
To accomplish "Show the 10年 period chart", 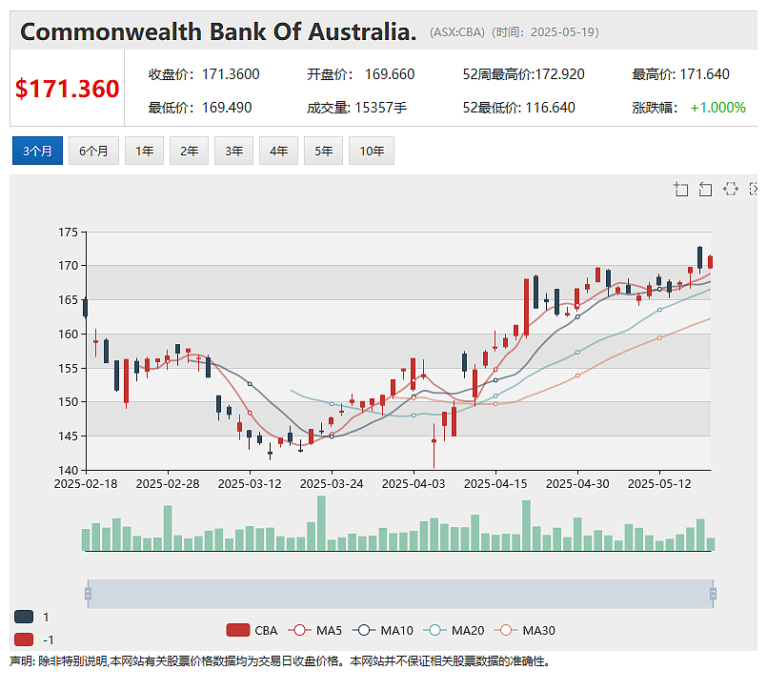I will [x=372, y=151].
